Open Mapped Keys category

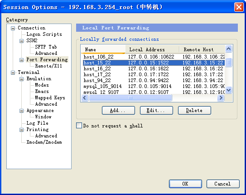click(50, 97)
